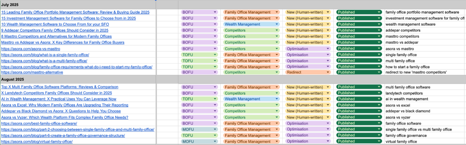Open 'Asora vs Excel' article link
Screen dimensions: 466x145
(x=65, y=105)
